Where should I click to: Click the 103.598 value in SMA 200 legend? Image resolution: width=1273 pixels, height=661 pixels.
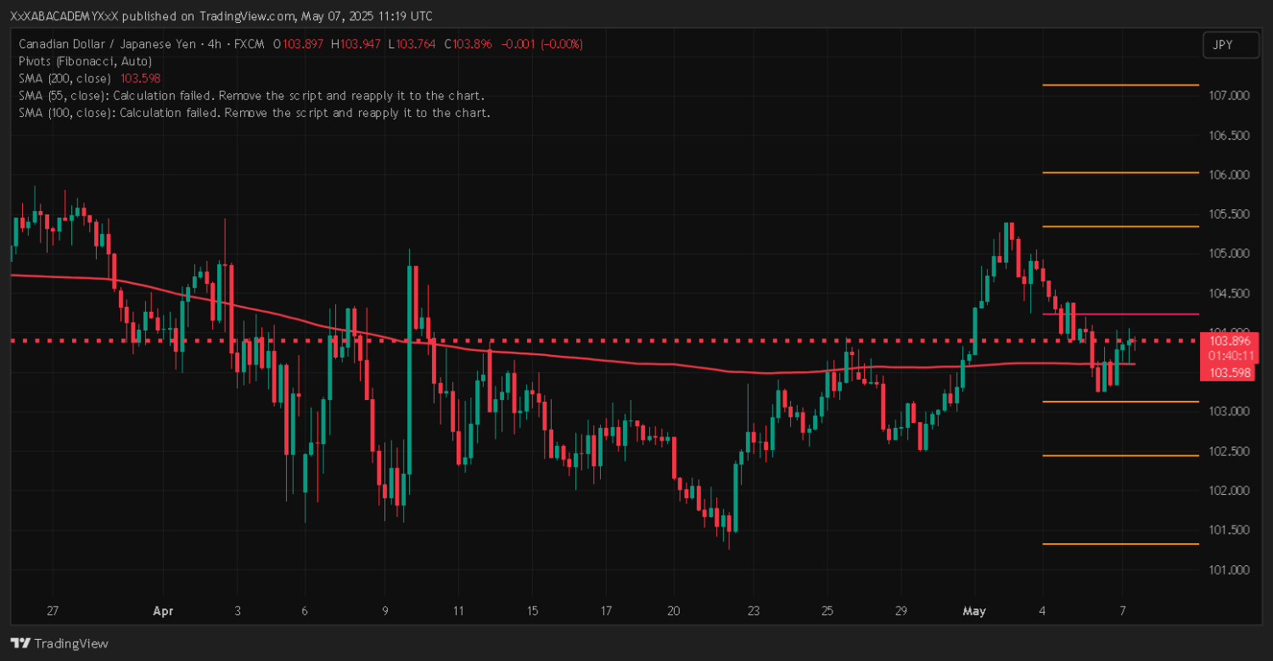[x=141, y=78]
